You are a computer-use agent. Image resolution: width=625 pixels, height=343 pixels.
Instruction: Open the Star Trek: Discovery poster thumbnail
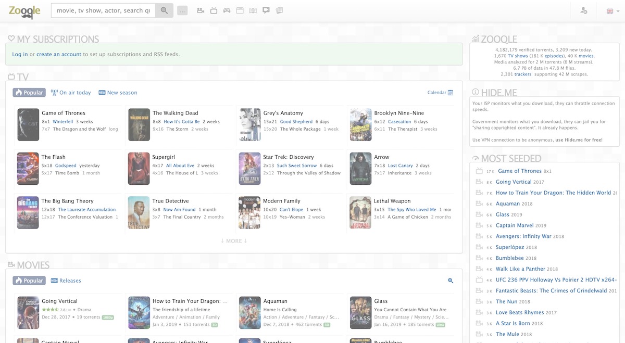(x=250, y=169)
